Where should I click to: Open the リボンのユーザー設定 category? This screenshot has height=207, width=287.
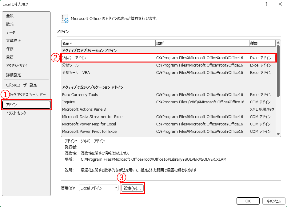[21, 85]
